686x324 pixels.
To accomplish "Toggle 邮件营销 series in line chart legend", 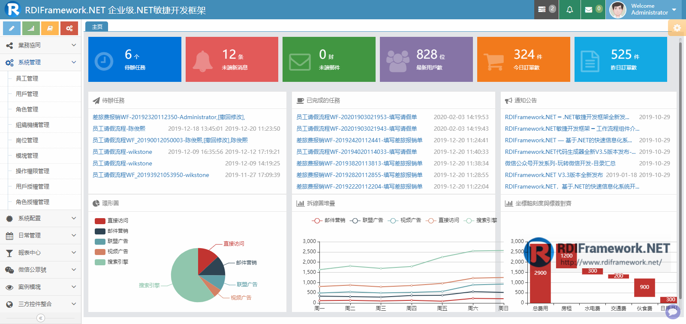I will (x=328, y=220).
